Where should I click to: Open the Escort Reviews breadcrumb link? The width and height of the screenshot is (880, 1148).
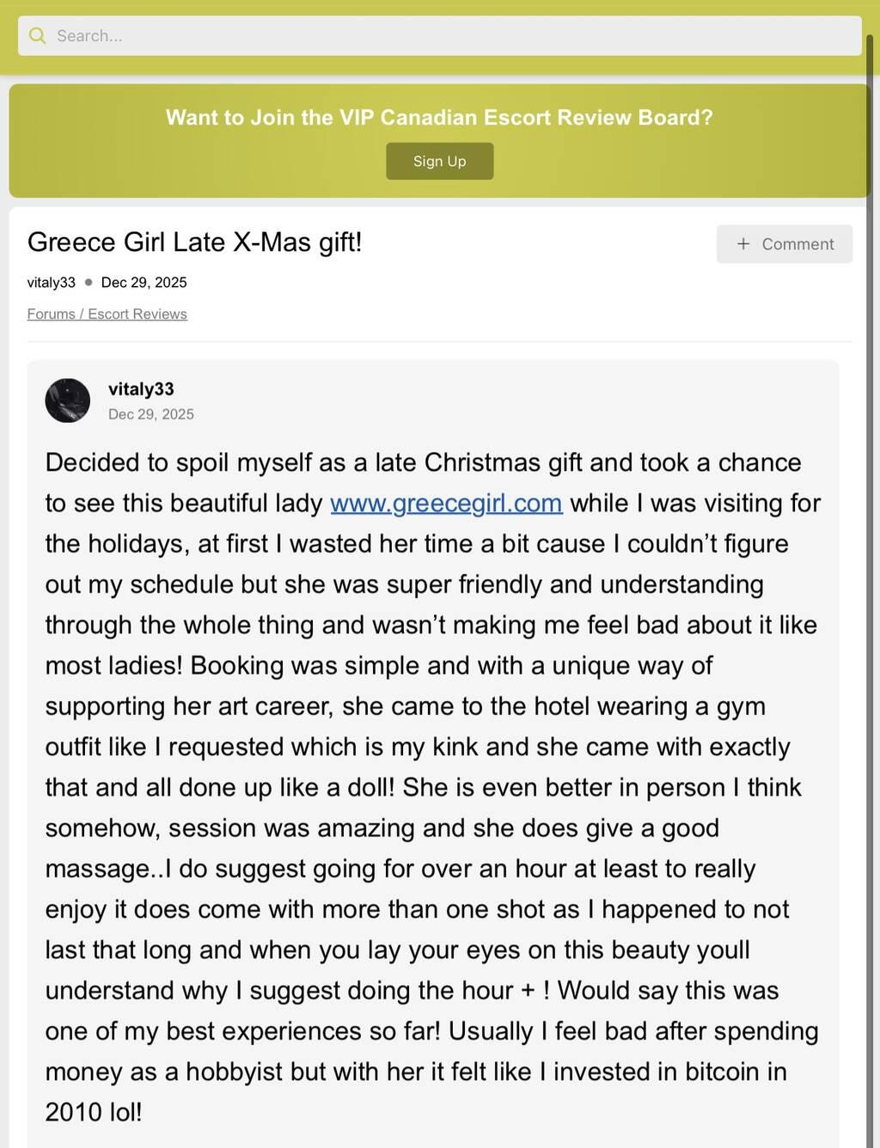point(137,314)
